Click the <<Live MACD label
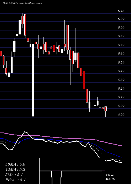This screenshot has height=184, width=131. click(x=110, y=177)
